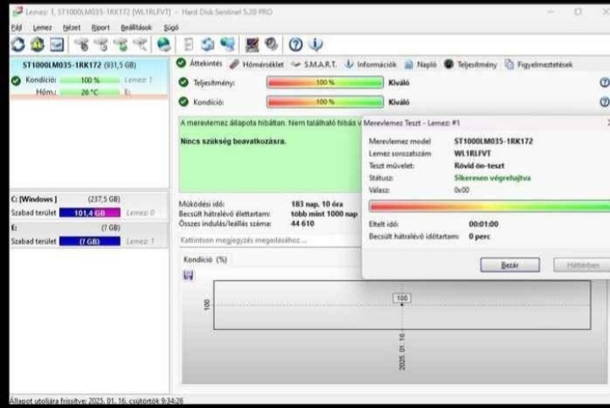610x408 pixels.
Task: Select the C: [Windows] partition entry
Action: tap(89, 207)
